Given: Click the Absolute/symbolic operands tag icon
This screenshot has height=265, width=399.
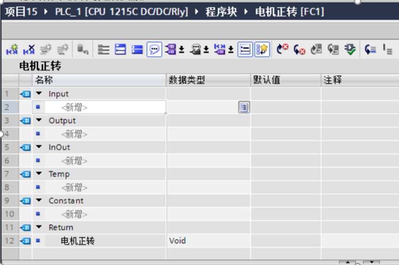Looking at the screenshot, I should [x=171, y=49].
